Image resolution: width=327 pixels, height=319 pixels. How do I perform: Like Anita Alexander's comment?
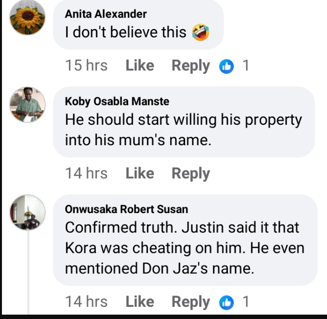pos(139,66)
